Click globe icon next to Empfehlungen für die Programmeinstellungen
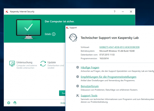Image resolution: width=154 pixels, height=111 pixels. 78,77
